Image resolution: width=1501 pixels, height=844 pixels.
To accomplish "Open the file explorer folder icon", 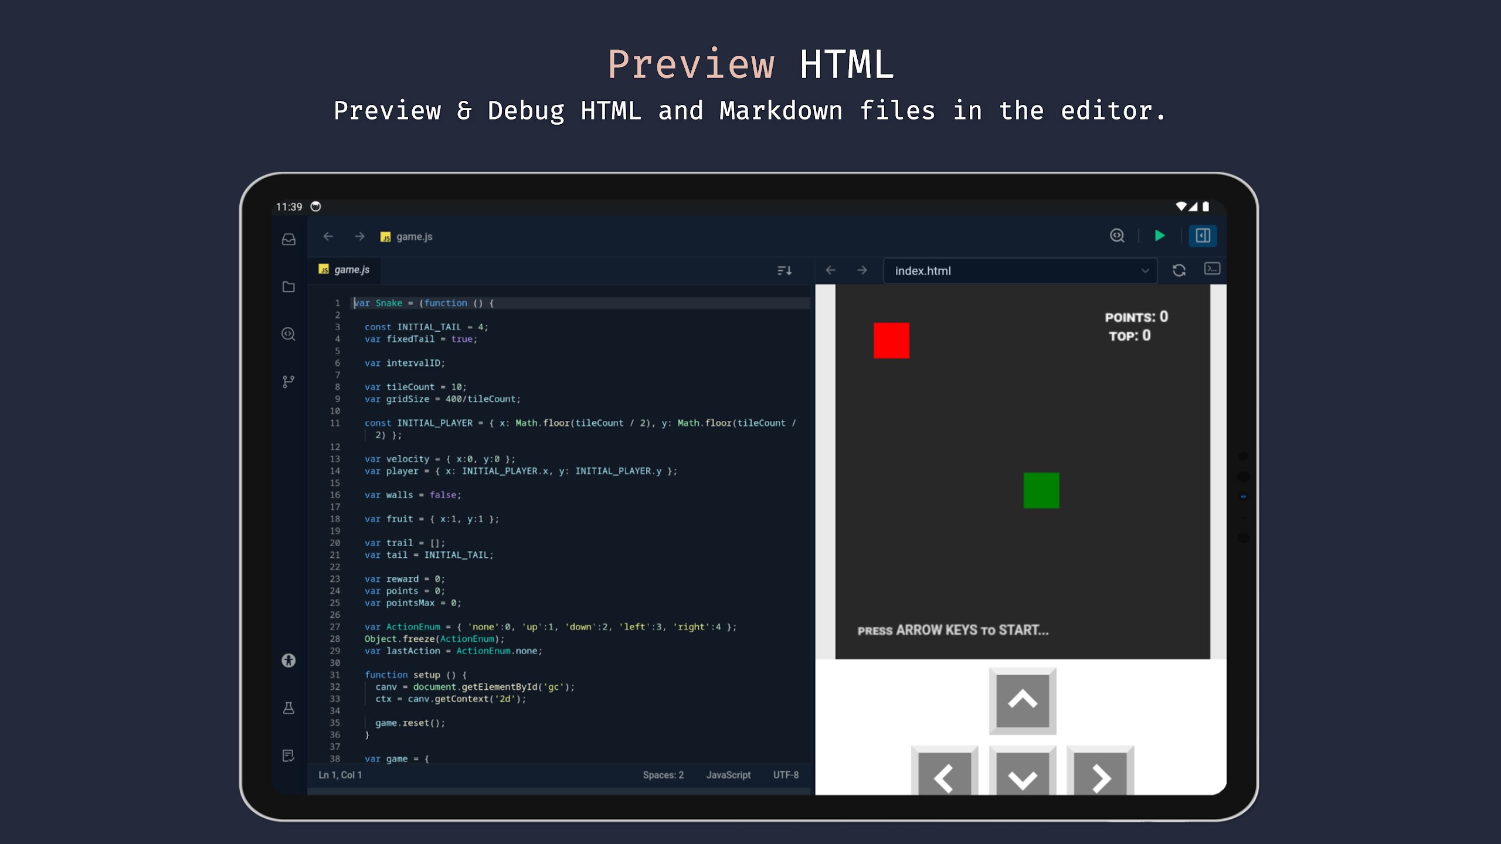I will [x=288, y=287].
